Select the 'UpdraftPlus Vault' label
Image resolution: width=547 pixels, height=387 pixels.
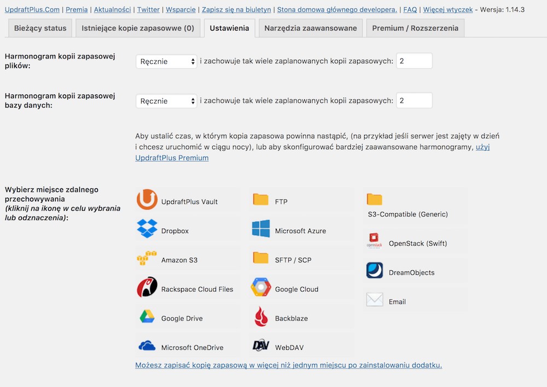pos(189,202)
